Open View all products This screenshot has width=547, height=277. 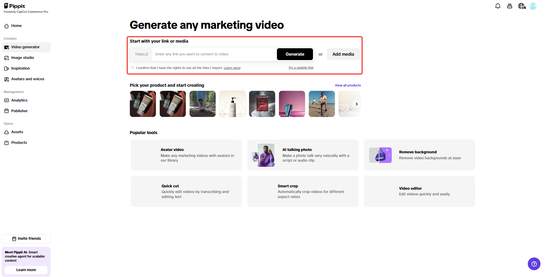click(348, 85)
